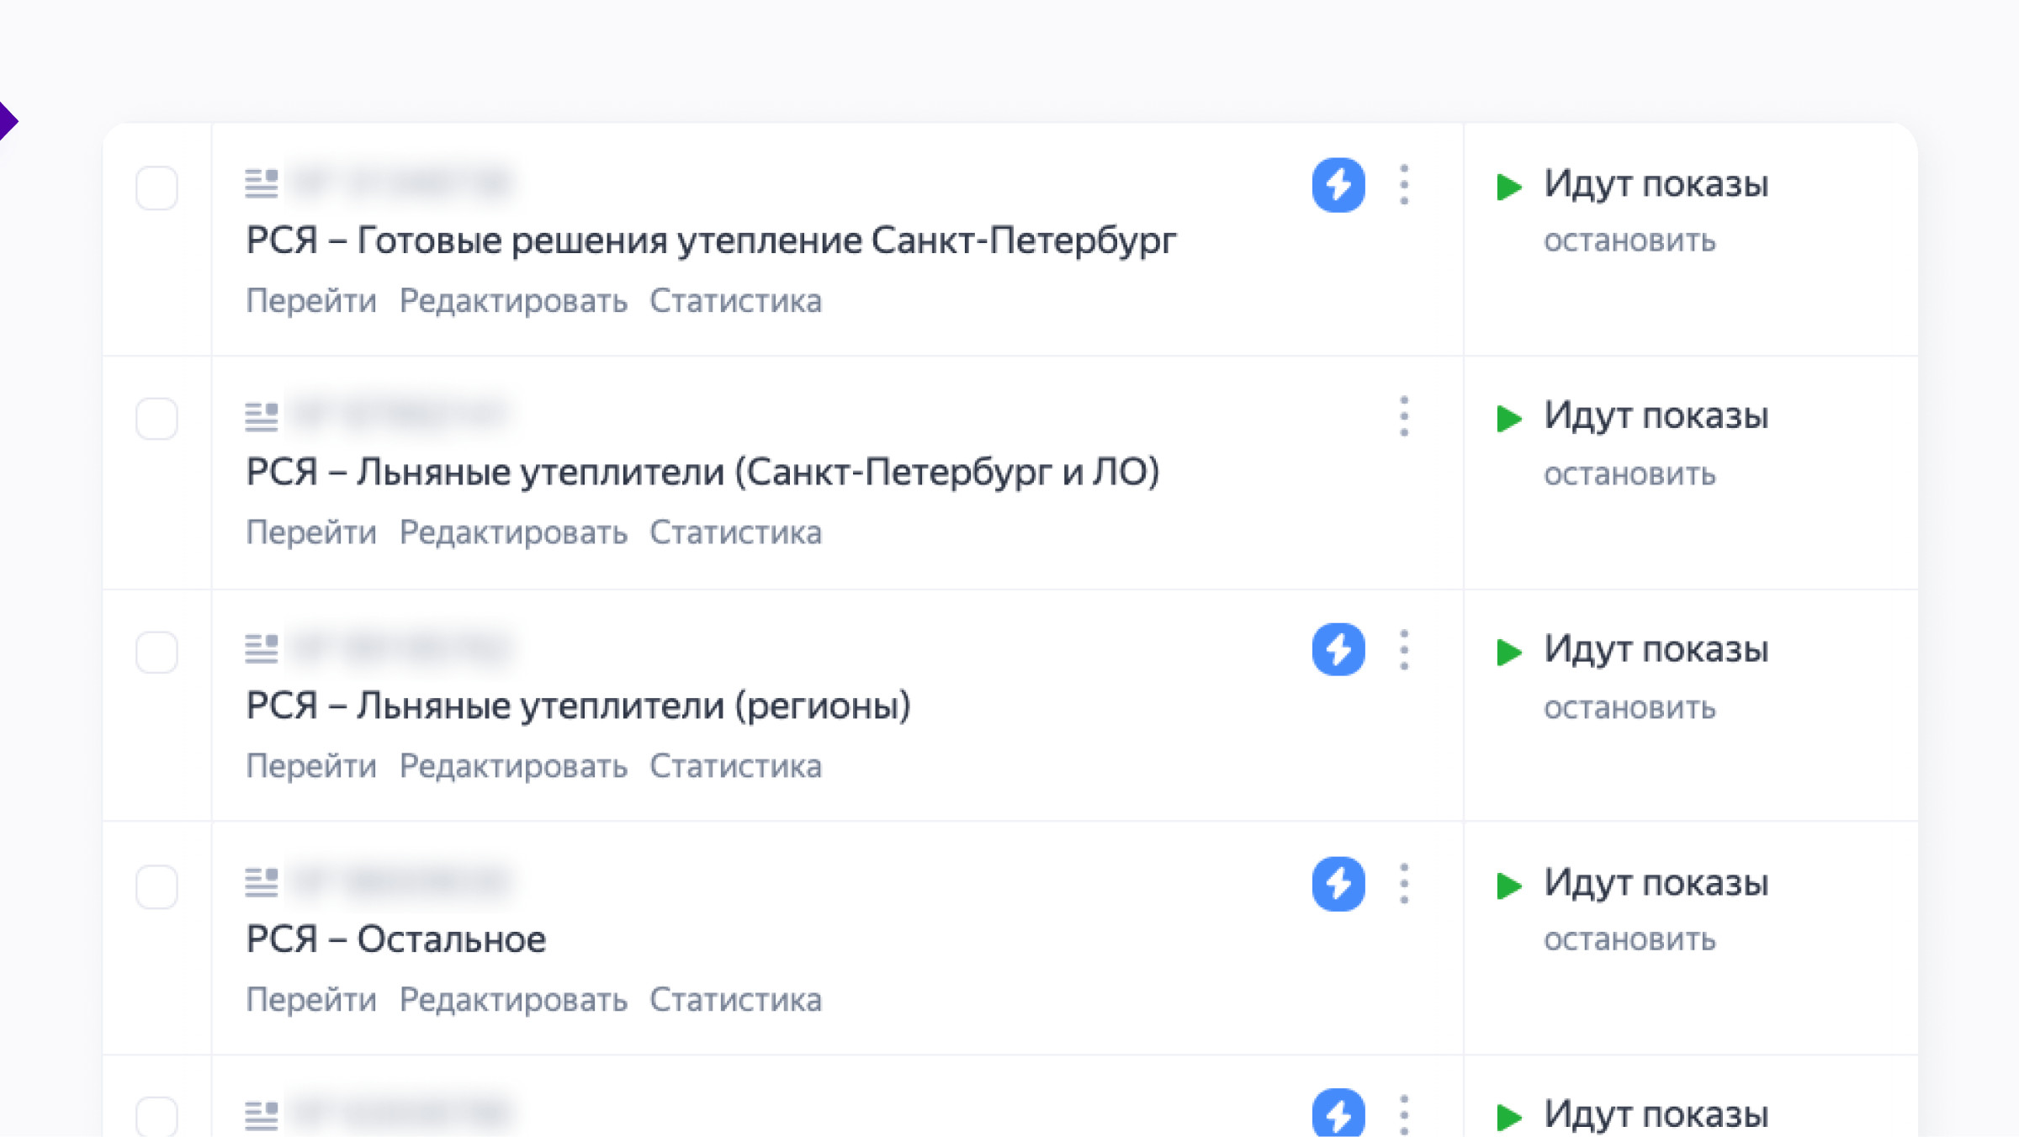Expand more options for Льняные утеплители (регионы)
The image size is (2019, 1137).
[x=1404, y=650]
